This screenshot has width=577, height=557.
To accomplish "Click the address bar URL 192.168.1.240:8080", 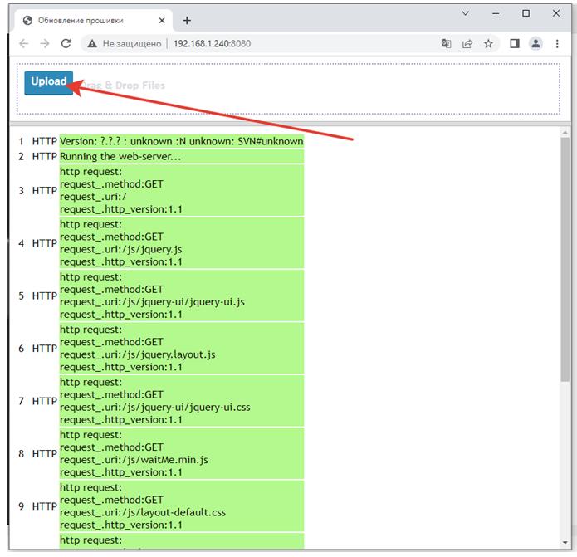I will pos(212,43).
